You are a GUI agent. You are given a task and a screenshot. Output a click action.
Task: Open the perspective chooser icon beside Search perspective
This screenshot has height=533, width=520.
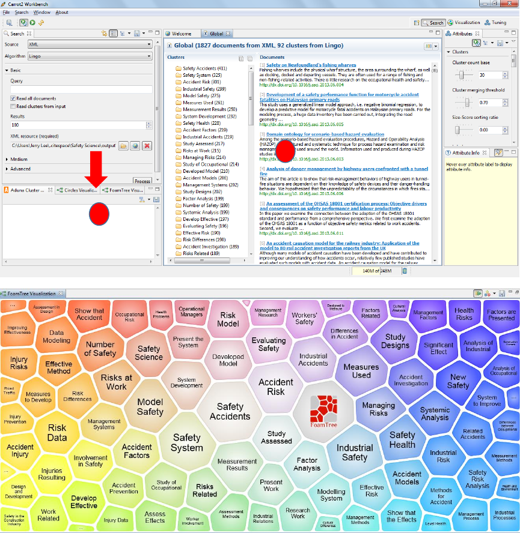tap(416, 23)
